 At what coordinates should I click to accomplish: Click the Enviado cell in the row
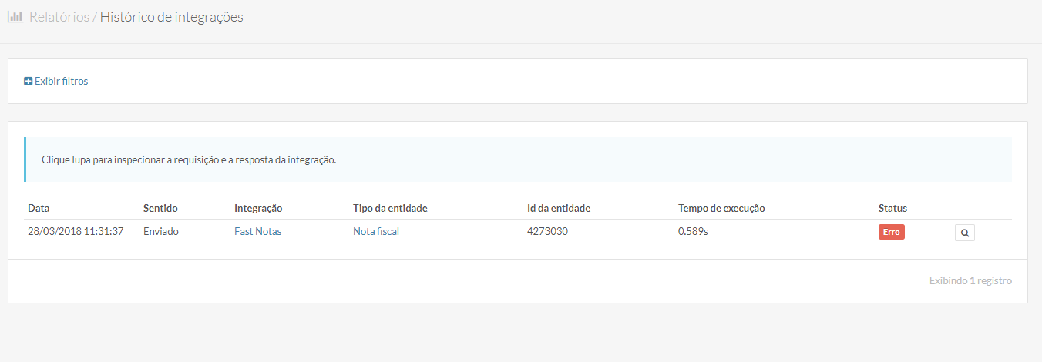coord(161,231)
